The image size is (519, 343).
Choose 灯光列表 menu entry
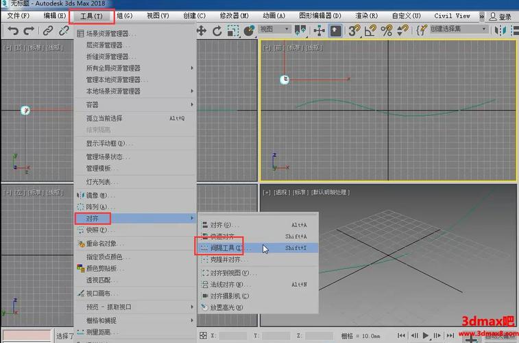point(135,182)
